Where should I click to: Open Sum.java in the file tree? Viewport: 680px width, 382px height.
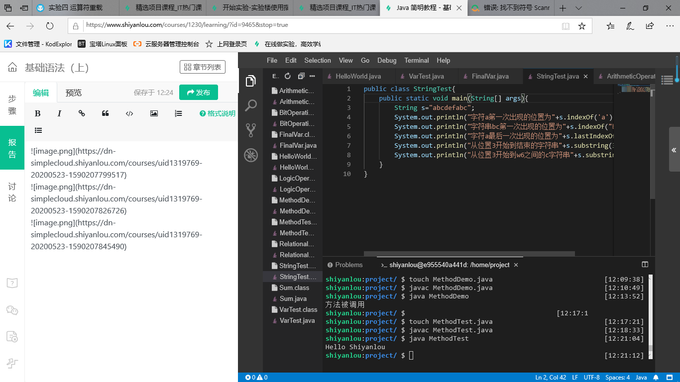click(293, 298)
